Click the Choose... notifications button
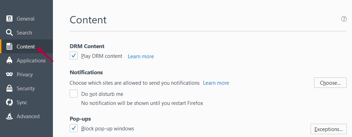Screen dimensions: 352x137 pos(330,83)
